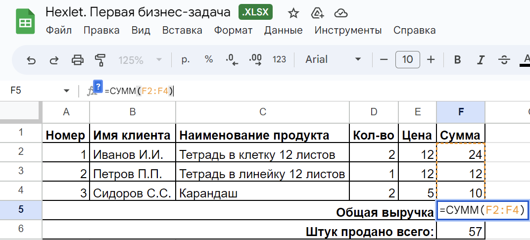Select row 5 header
This screenshot has height=240, width=530.
21,210
